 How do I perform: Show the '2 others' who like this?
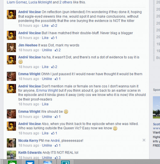pyautogui.click(x=66, y=2)
